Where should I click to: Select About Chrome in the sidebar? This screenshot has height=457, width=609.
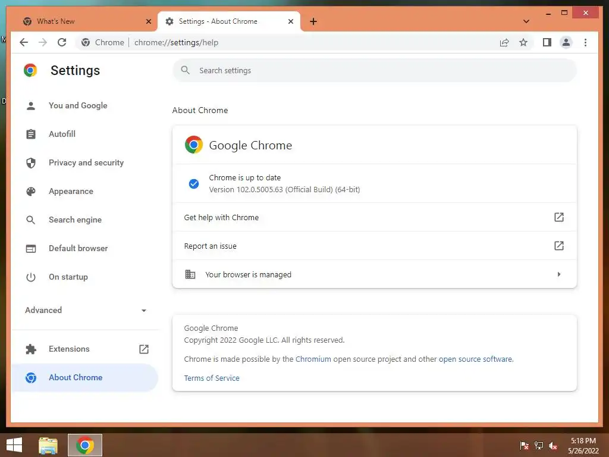click(84, 377)
